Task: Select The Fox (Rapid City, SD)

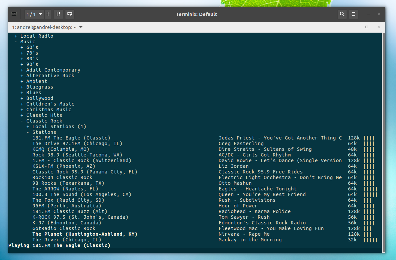Action: coord(68,200)
